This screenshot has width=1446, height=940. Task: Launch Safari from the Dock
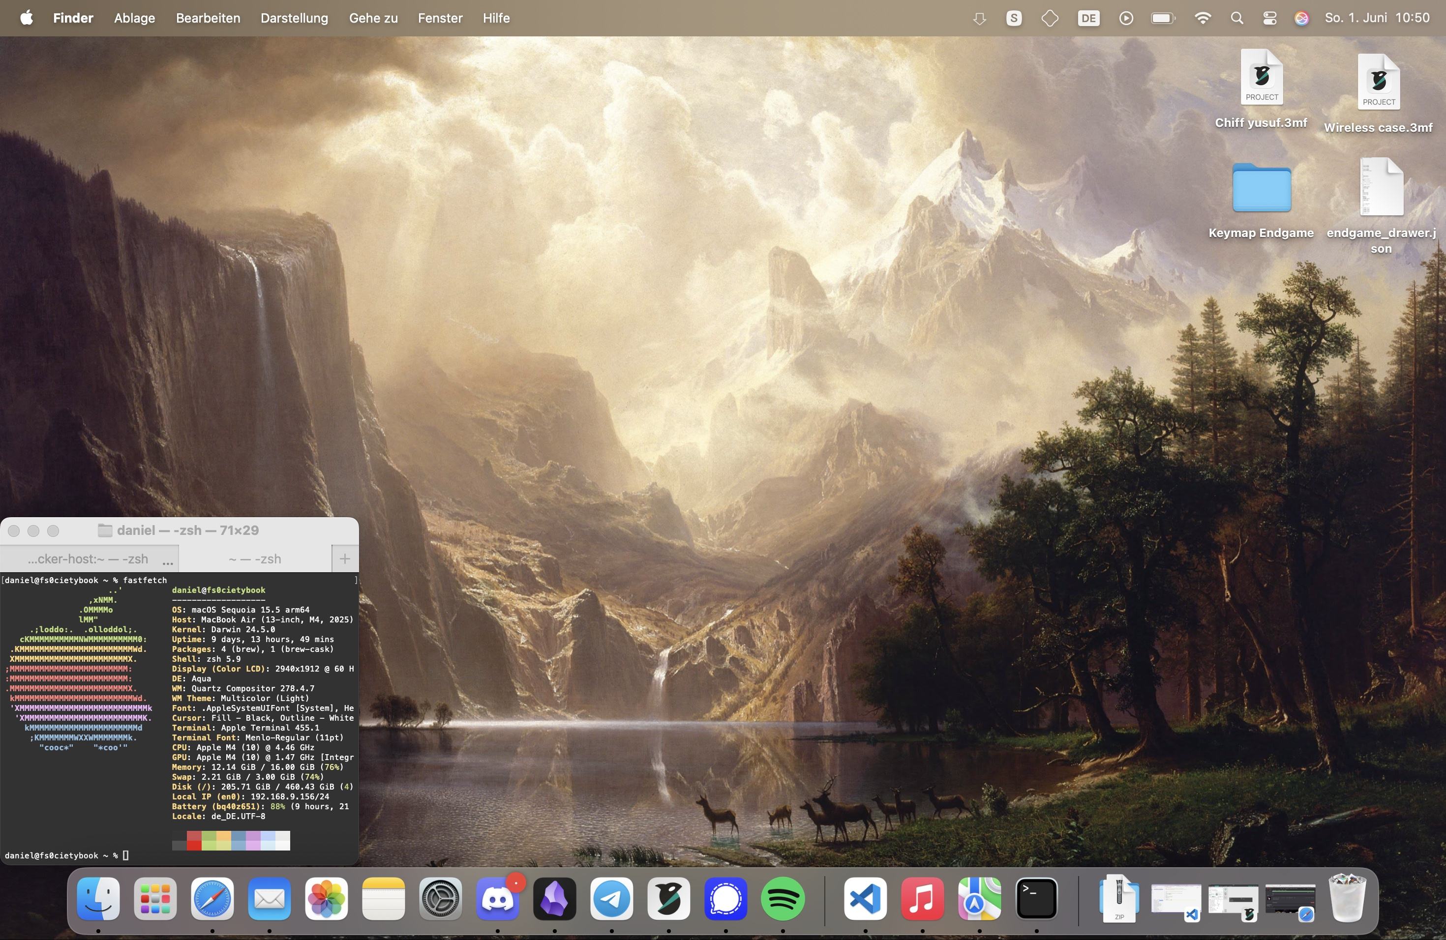212,898
